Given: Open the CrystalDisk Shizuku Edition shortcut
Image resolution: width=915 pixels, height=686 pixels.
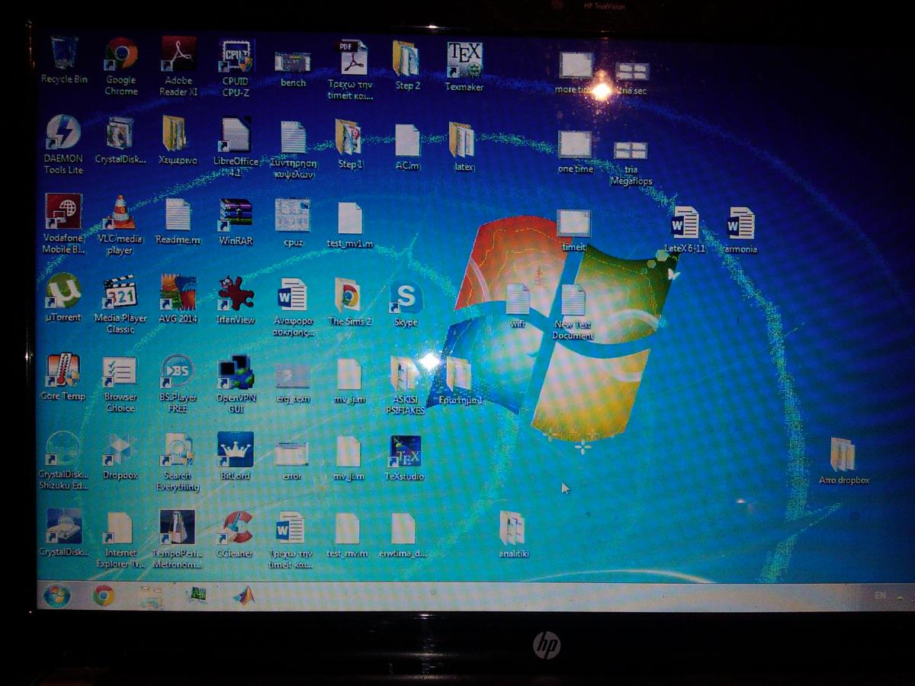Looking at the screenshot, I should (63, 450).
